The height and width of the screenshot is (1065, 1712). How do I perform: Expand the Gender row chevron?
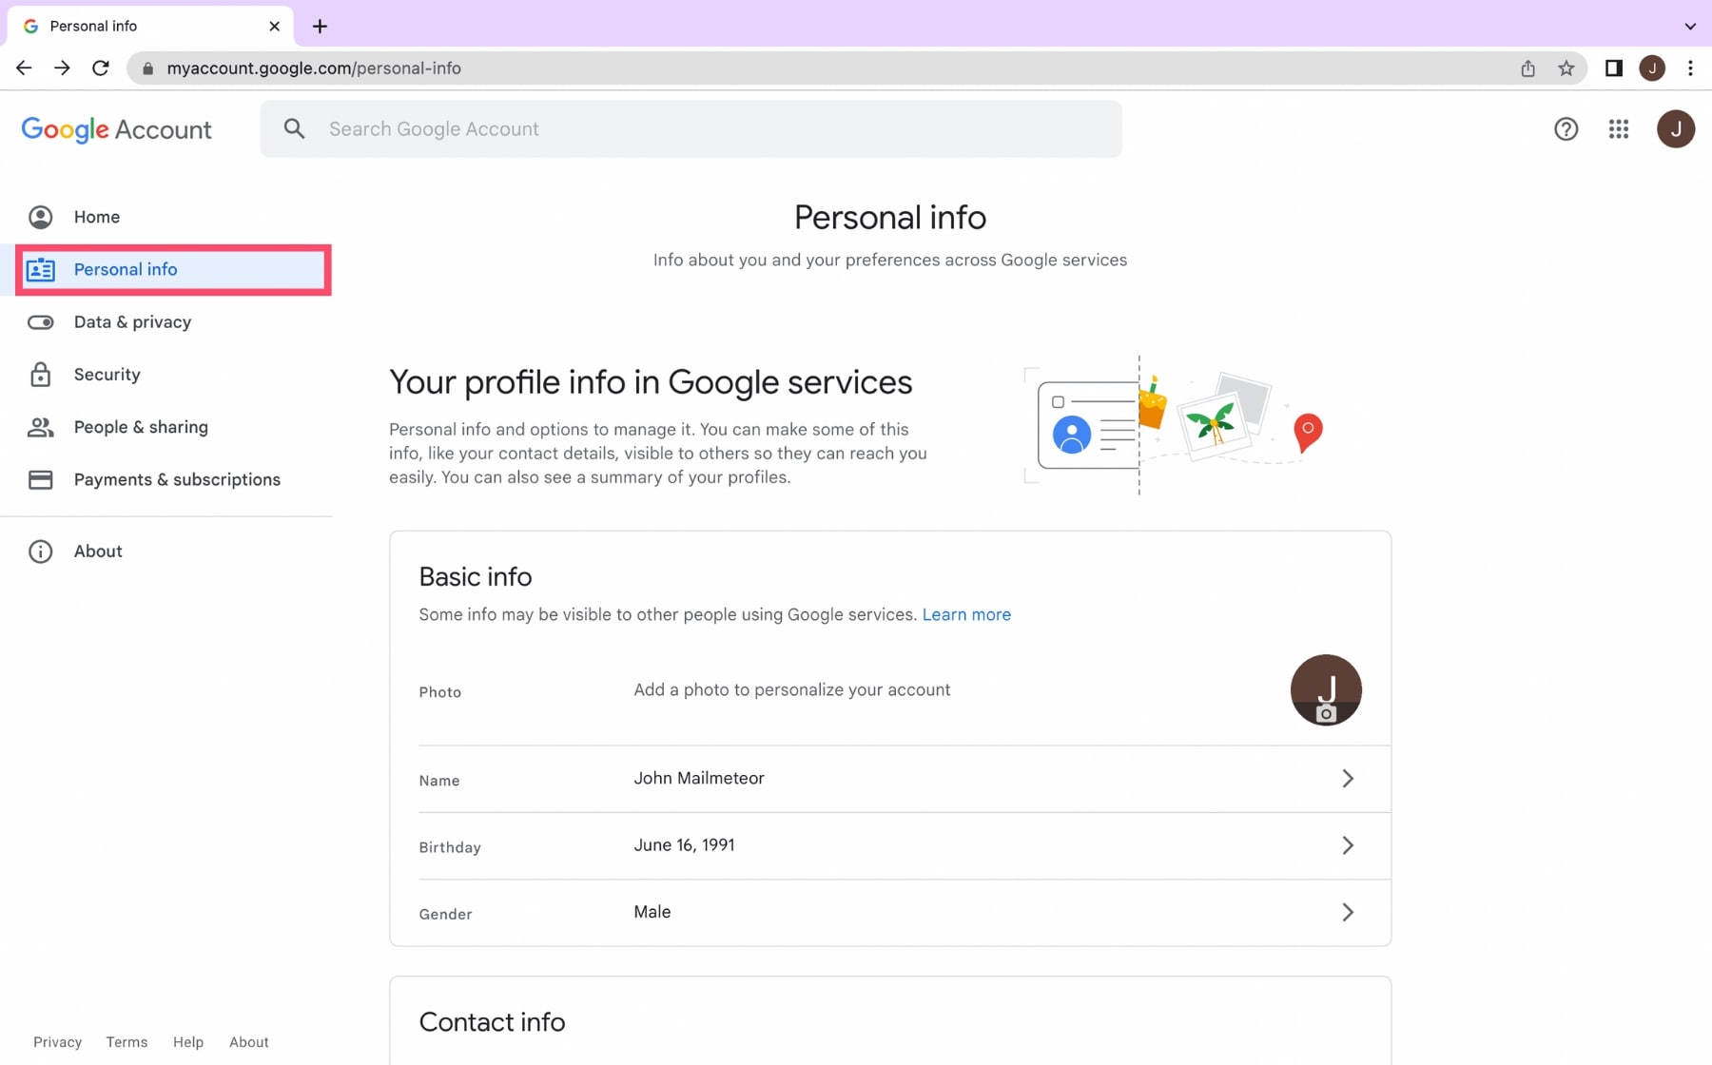click(1348, 912)
